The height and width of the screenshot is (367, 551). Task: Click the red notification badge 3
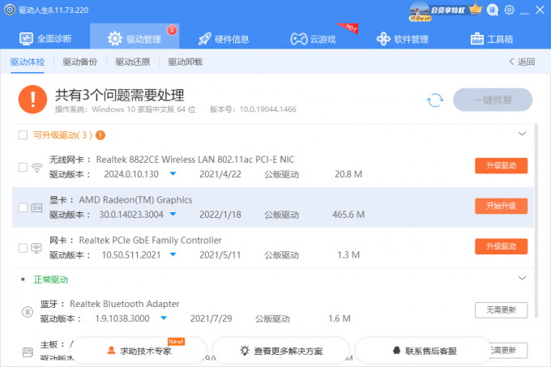pyautogui.click(x=172, y=30)
